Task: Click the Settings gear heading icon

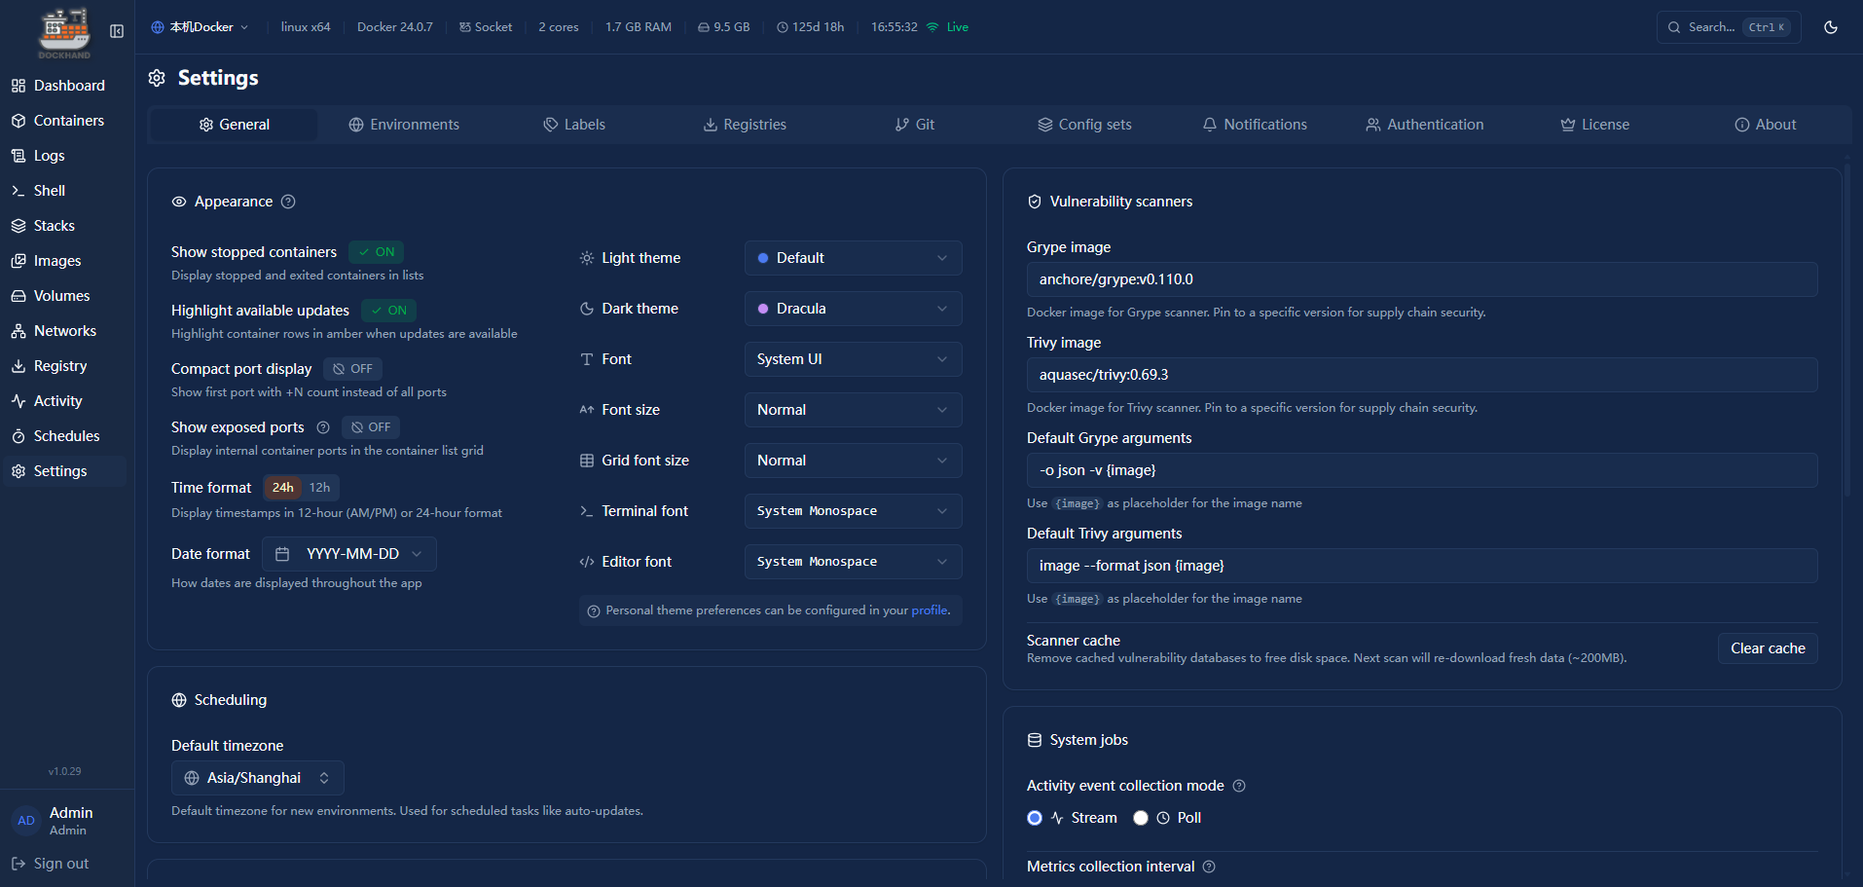Action: coord(157,78)
